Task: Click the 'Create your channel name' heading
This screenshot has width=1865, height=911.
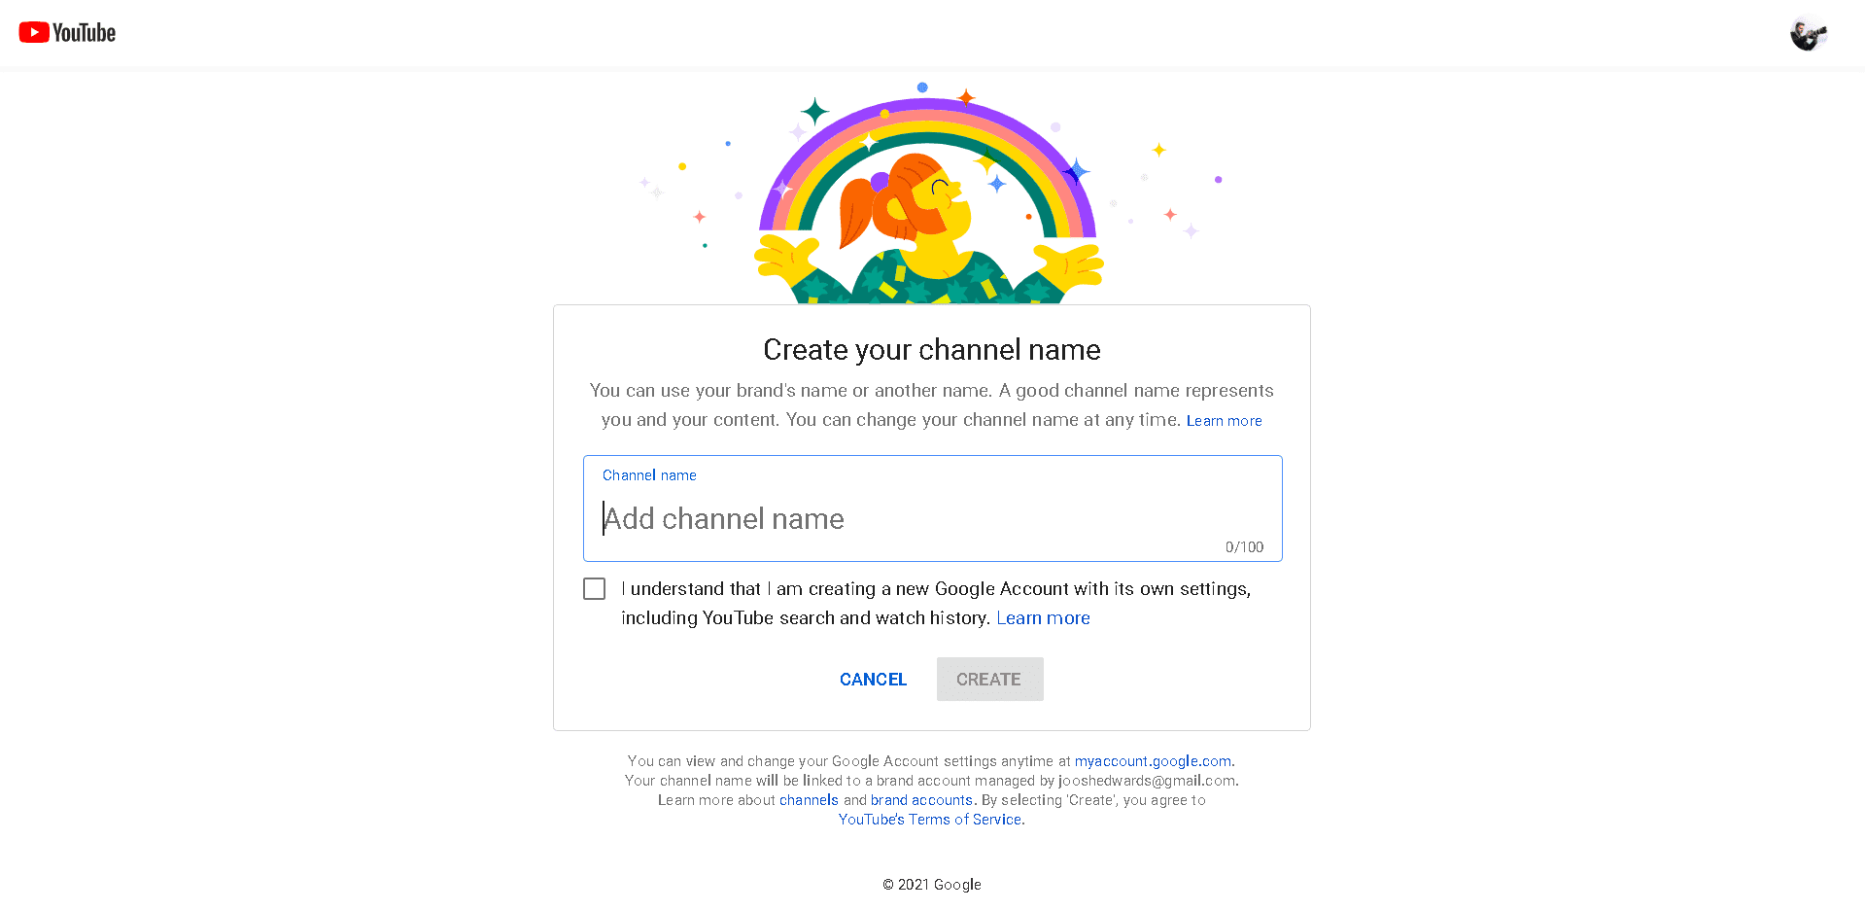Action: click(x=930, y=349)
